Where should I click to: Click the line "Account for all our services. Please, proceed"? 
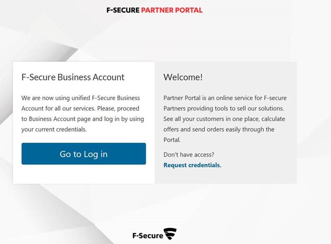pos(80,109)
